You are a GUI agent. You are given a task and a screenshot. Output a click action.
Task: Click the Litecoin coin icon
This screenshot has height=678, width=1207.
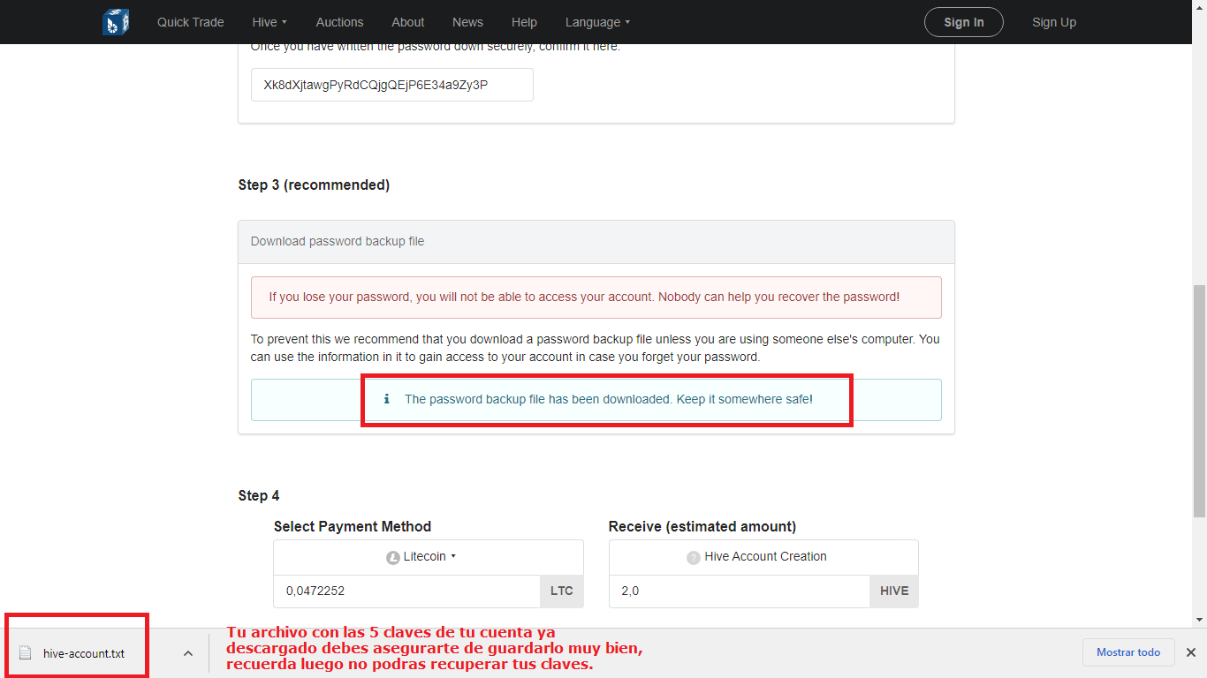coord(393,558)
